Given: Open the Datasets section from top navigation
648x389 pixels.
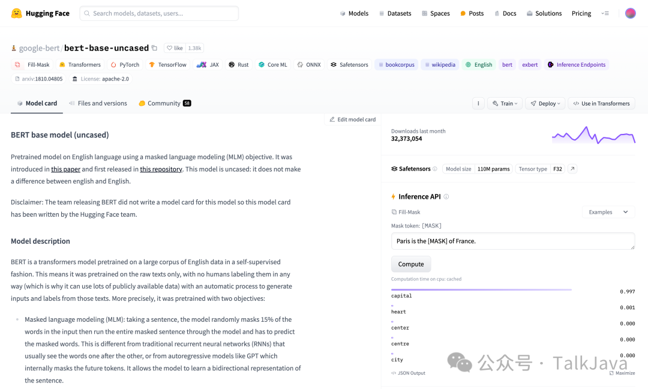Looking at the screenshot, I should (395, 13).
